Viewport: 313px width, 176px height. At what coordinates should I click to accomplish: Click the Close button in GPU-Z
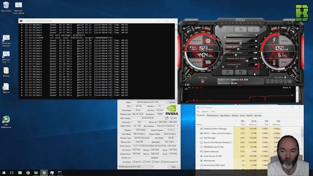point(173,167)
